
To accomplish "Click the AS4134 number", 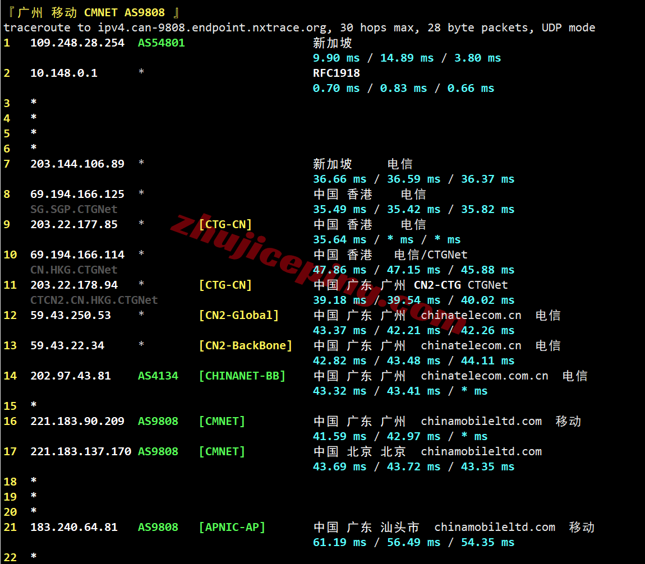I will [158, 376].
